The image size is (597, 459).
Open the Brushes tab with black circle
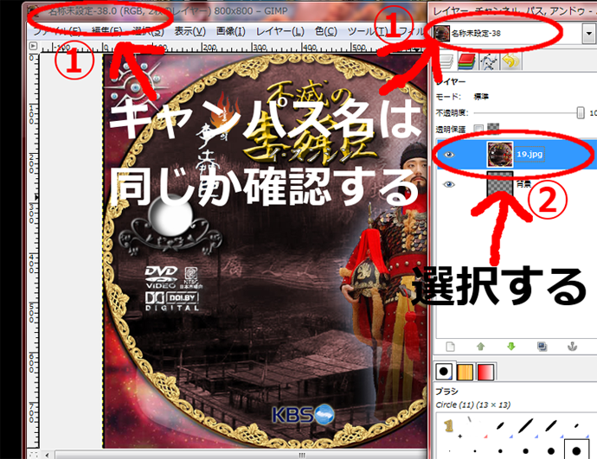coord(444,371)
